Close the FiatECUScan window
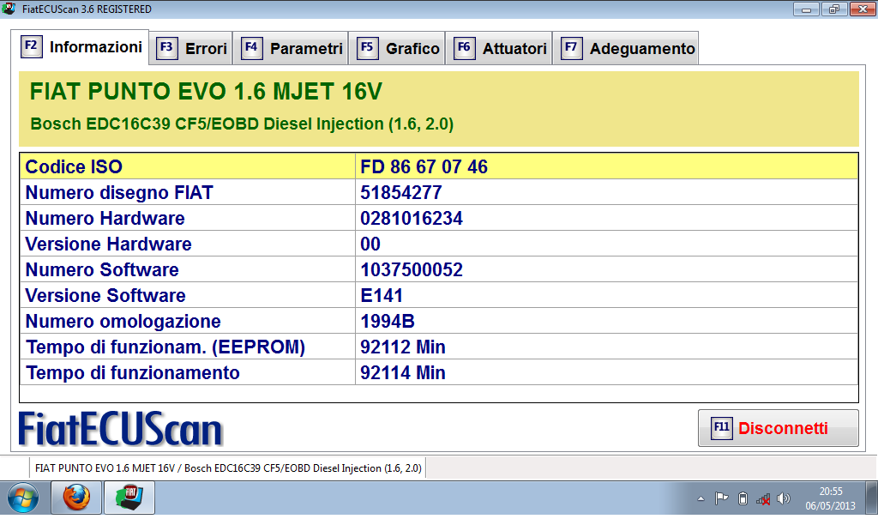 pyautogui.click(x=863, y=9)
